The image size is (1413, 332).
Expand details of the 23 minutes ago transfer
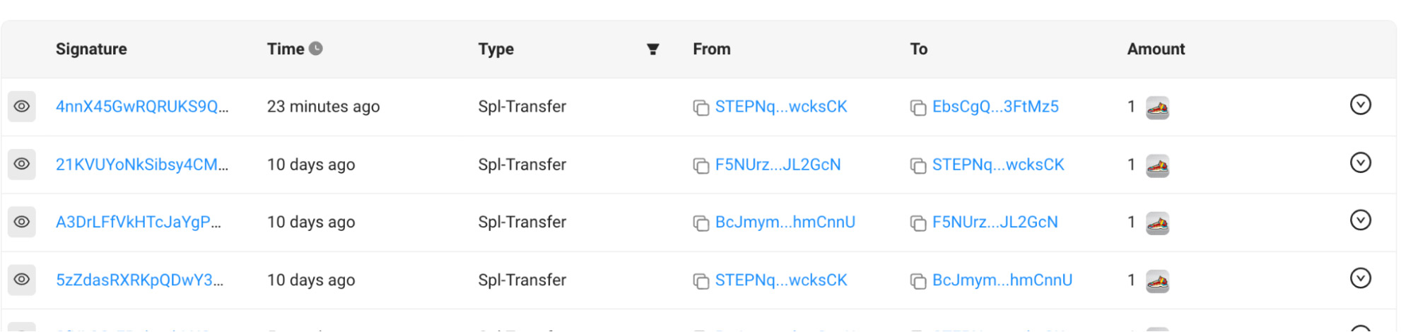point(1361,105)
